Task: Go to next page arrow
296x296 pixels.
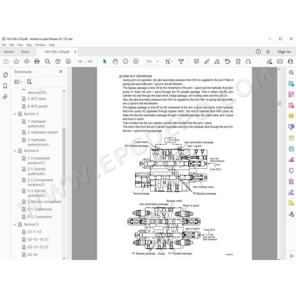Action: (69, 61)
